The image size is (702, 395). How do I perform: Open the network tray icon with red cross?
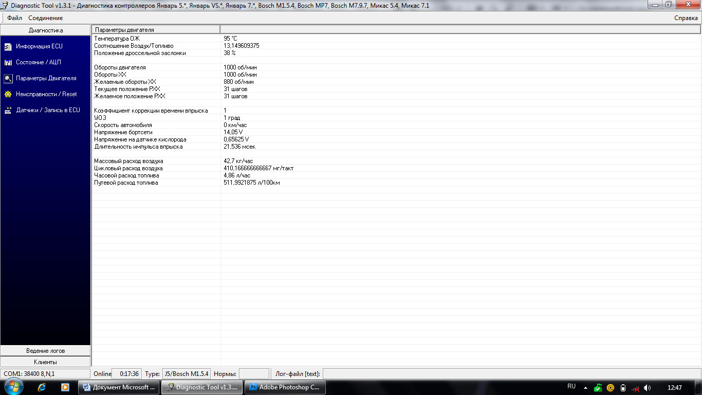point(635,388)
